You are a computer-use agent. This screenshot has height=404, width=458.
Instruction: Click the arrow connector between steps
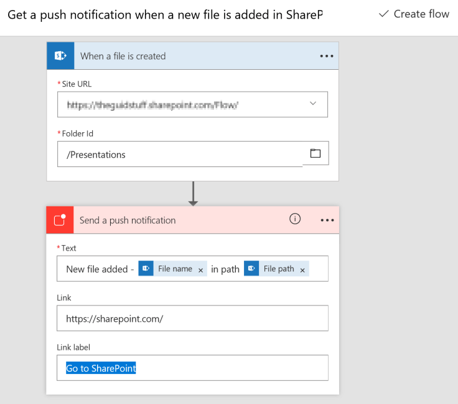click(x=193, y=193)
